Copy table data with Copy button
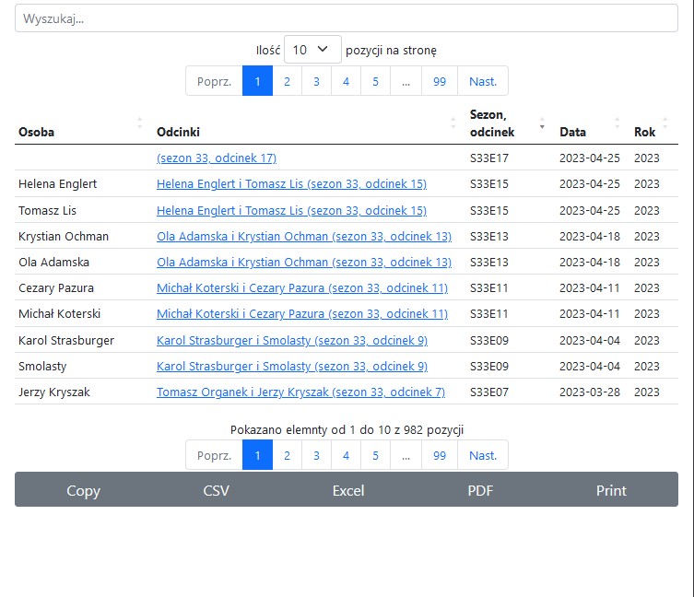 pos(83,490)
